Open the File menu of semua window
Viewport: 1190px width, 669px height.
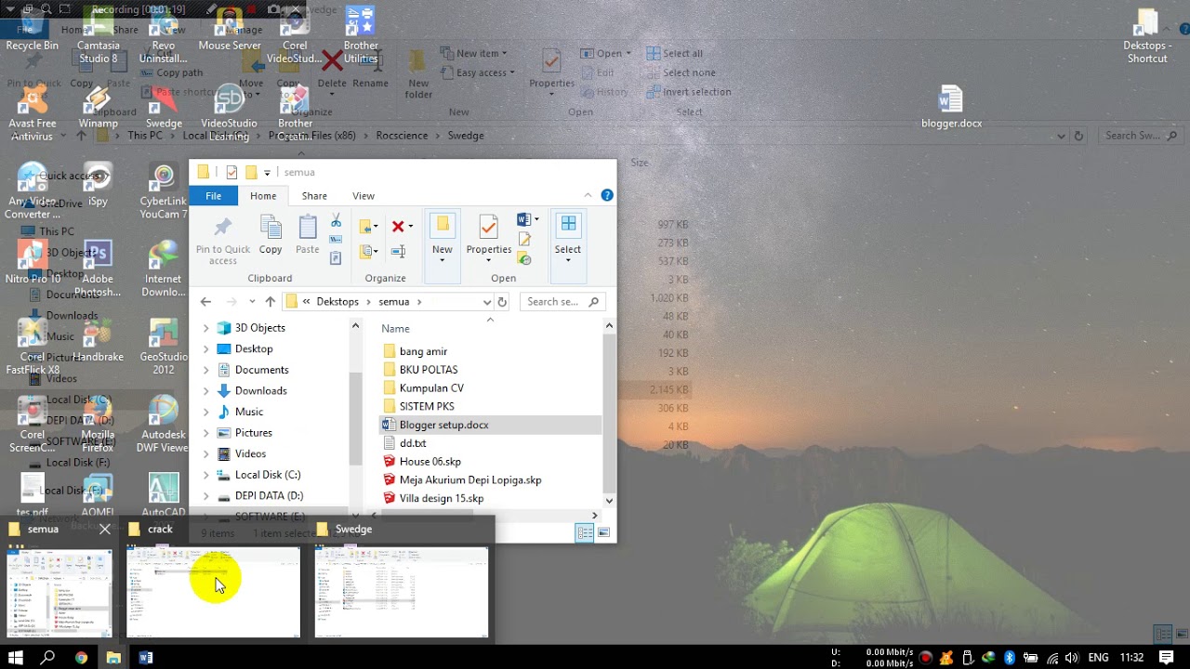click(x=213, y=196)
